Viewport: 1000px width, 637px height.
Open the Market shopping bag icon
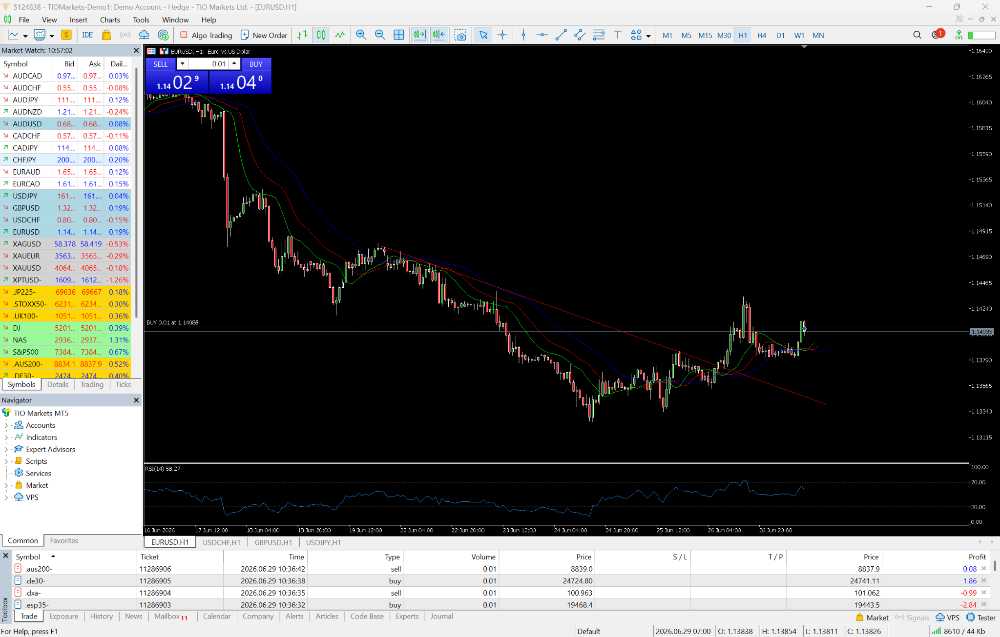106,35
